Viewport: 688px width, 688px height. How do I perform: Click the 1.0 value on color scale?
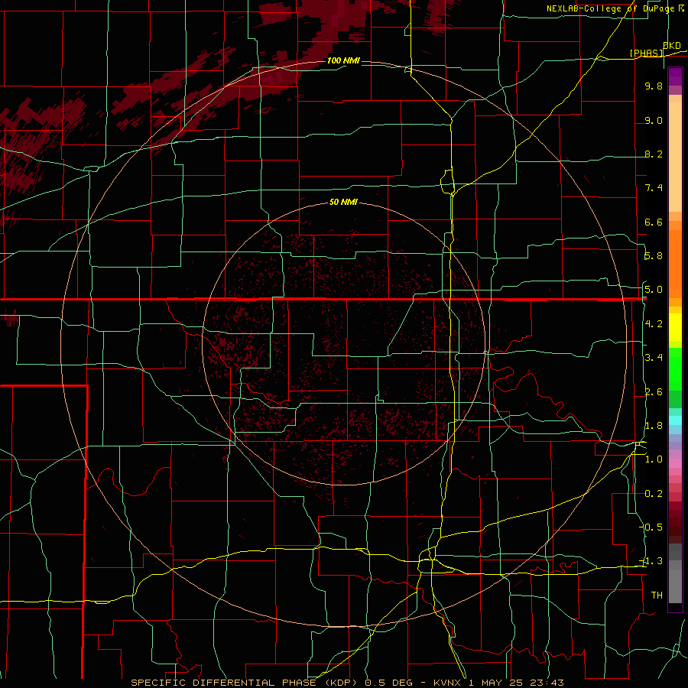click(654, 459)
